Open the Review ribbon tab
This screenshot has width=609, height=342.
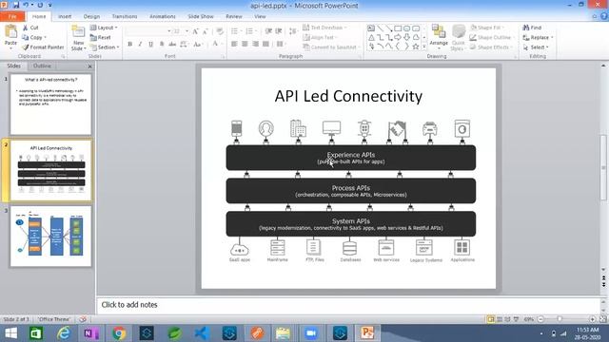(234, 17)
